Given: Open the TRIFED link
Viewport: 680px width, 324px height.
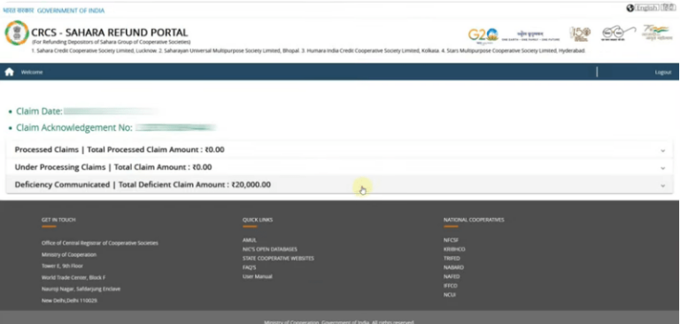Looking at the screenshot, I should [x=452, y=258].
